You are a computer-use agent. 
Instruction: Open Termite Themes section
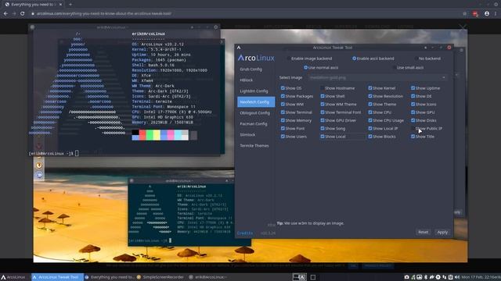(254, 146)
